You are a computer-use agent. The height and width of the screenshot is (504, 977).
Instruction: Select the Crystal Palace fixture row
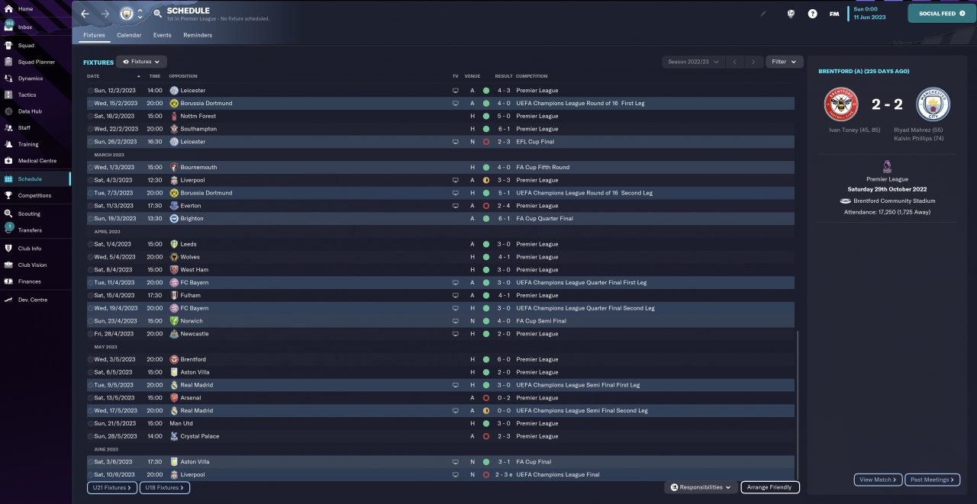tap(440, 436)
